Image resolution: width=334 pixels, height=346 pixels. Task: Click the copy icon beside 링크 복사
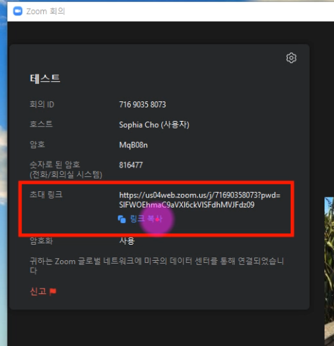tap(121, 219)
